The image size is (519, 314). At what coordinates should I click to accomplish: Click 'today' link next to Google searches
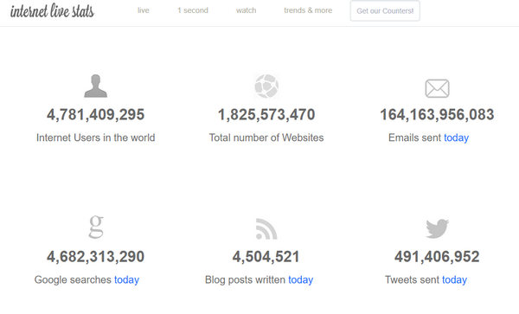coord(127,280)
